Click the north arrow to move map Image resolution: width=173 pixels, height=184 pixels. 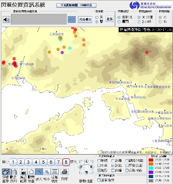click(x=86, y=161)
